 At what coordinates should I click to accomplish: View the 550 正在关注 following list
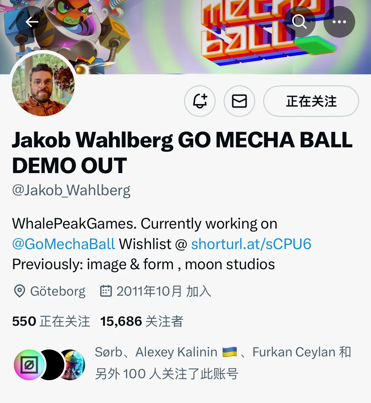click(x=51, y=321)
